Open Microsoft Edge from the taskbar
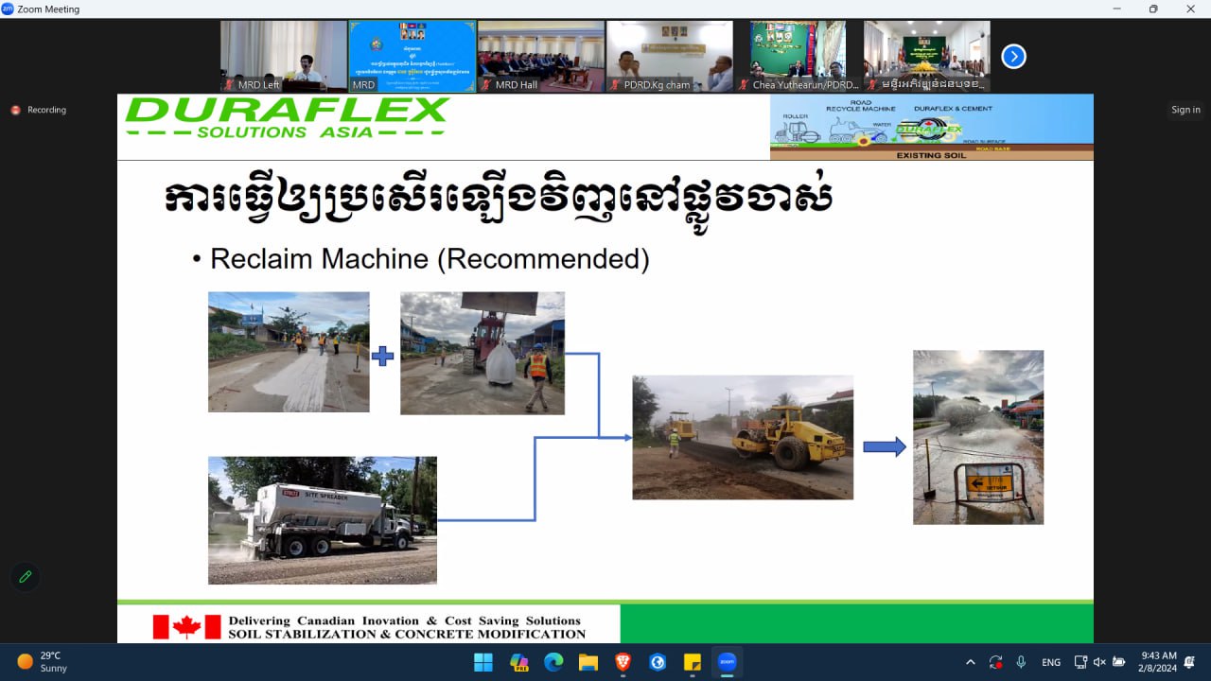The width and height of the screenshot is (1211, 681). [553, 662]
